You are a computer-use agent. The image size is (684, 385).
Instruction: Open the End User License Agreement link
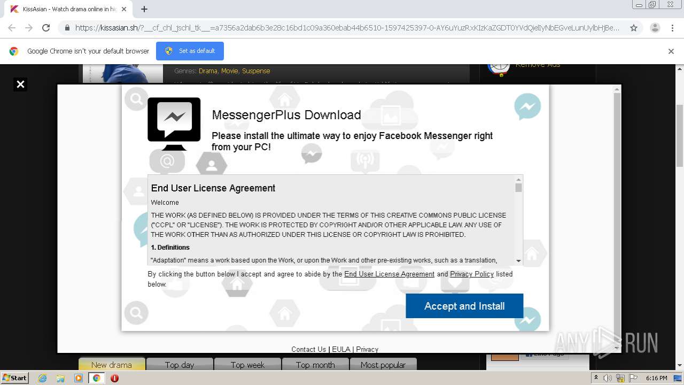(x=389, y=274)
